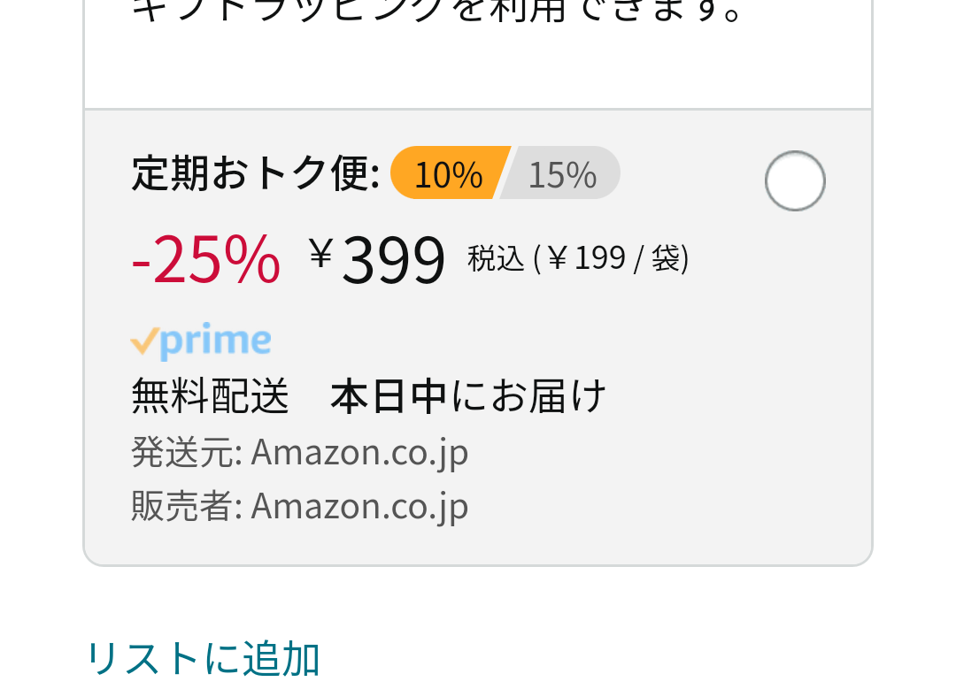Click 発送元: Amazon.co.jp line

[x=300, y=453]
